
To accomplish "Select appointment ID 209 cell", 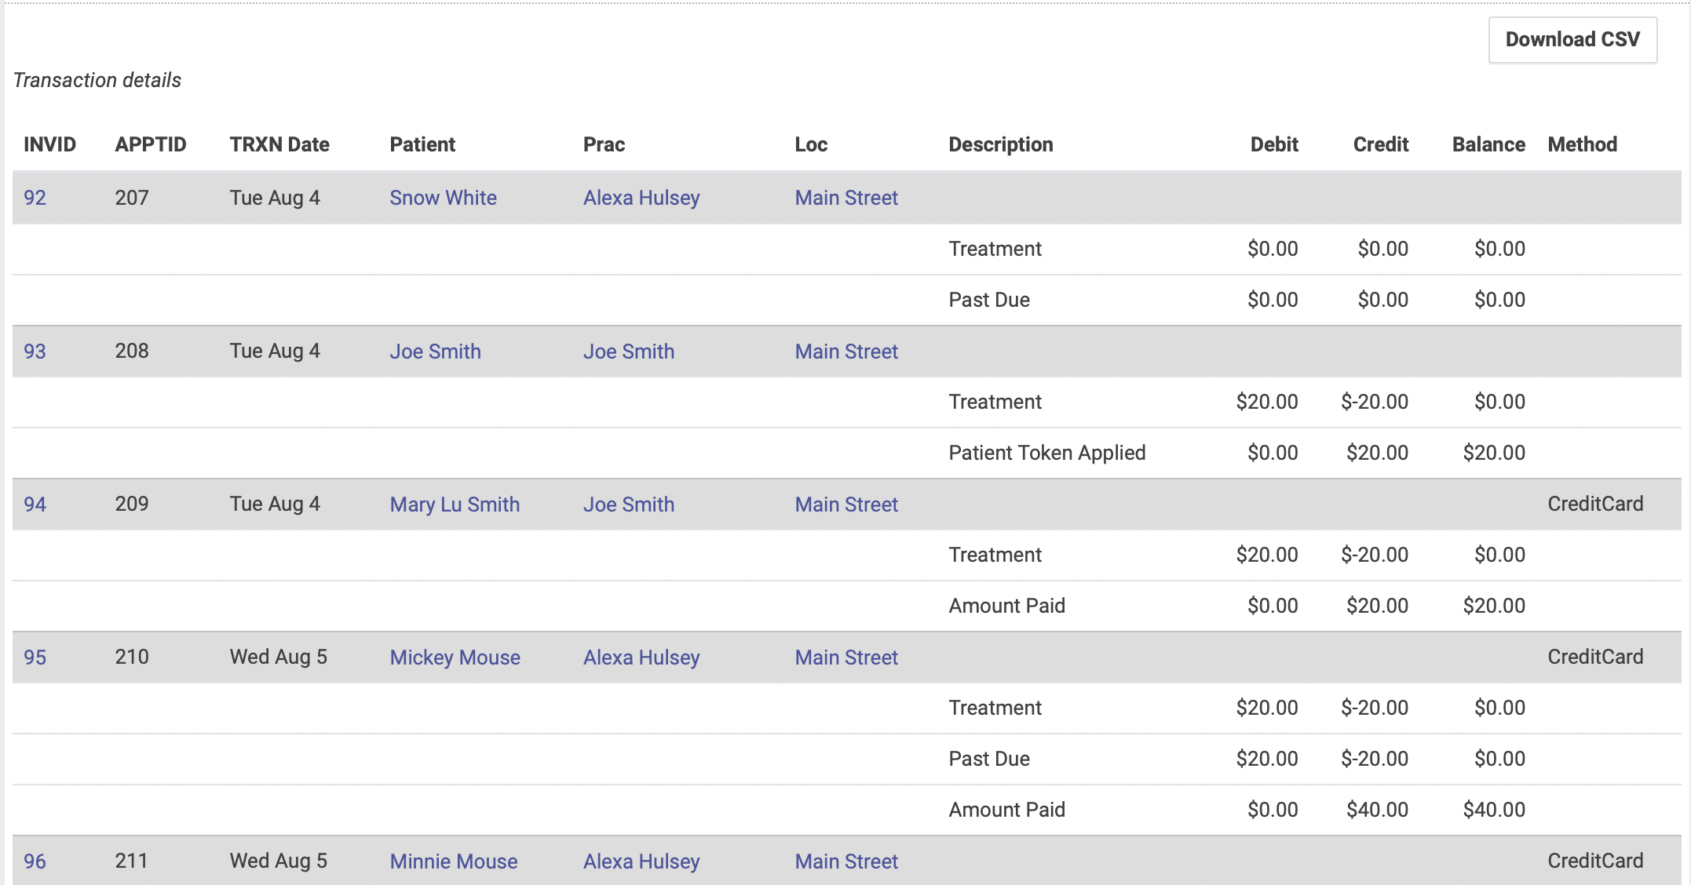I will [x=132, y=504].
